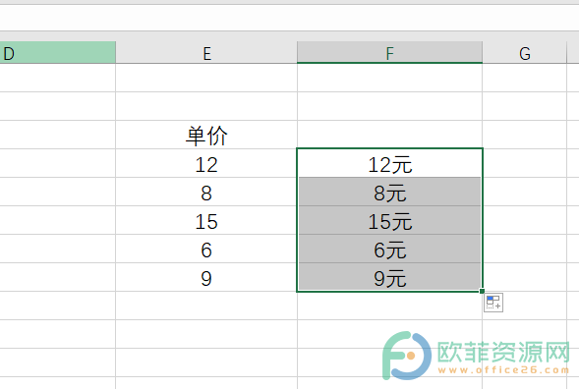Click cell showing 15 in column E
The height and width of the screenshot is (389, 579).
click(206, 220)
